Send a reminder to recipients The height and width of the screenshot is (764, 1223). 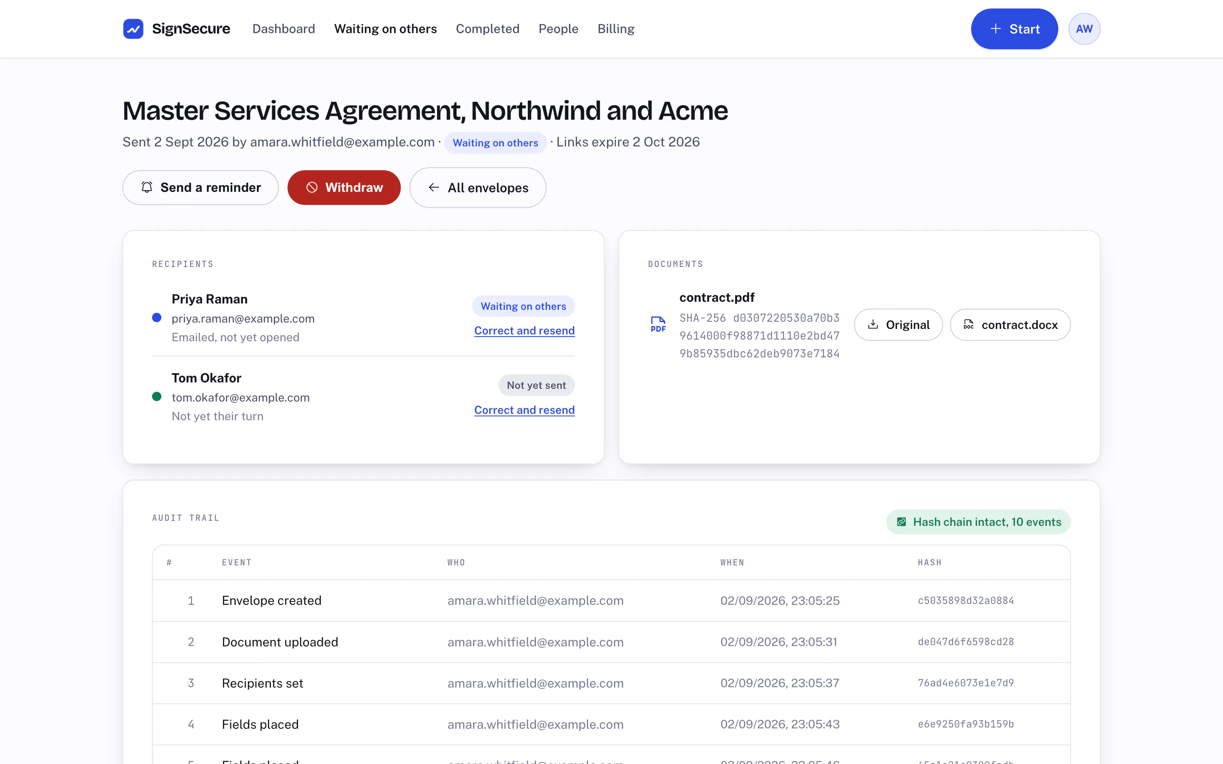pyautogui.click(x=200, y=188)
